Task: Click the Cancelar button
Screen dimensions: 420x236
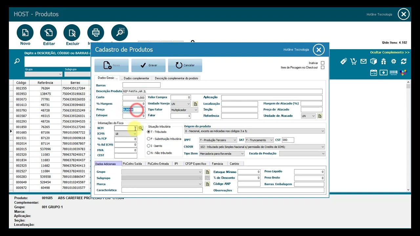Action: click(x=185, y=65)
